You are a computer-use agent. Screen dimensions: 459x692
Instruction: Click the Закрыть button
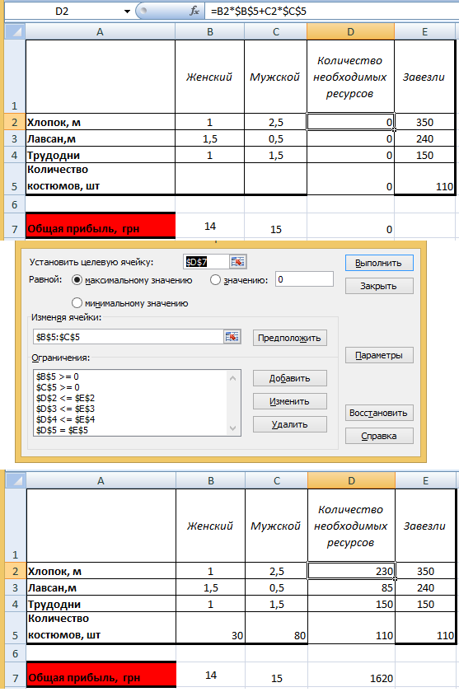[x=379, y=286]
